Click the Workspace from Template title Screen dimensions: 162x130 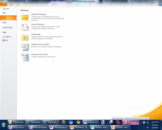pos(40,44)
